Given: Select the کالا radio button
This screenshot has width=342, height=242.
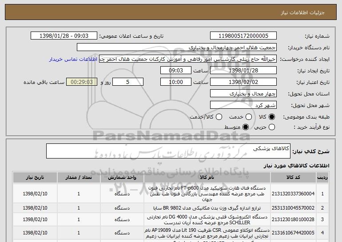Looking at the screenshot, I should pyautogui.click(x=272, y=117).
